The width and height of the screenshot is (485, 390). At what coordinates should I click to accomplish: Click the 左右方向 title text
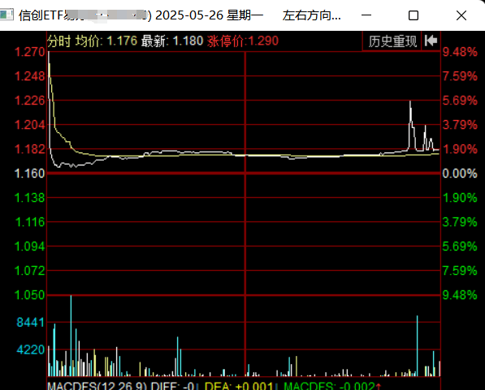pyautogui.click(x=311, y=15)
